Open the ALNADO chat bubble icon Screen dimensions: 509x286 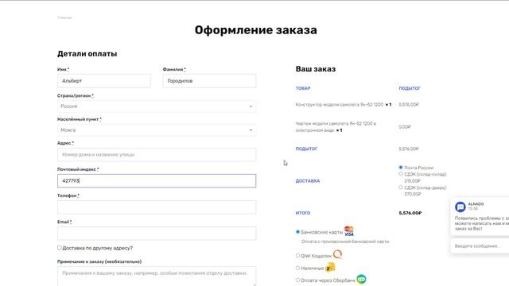point(460,207)
